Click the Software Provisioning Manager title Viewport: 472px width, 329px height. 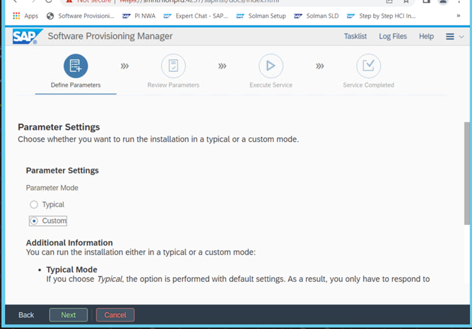pos(110,36)
